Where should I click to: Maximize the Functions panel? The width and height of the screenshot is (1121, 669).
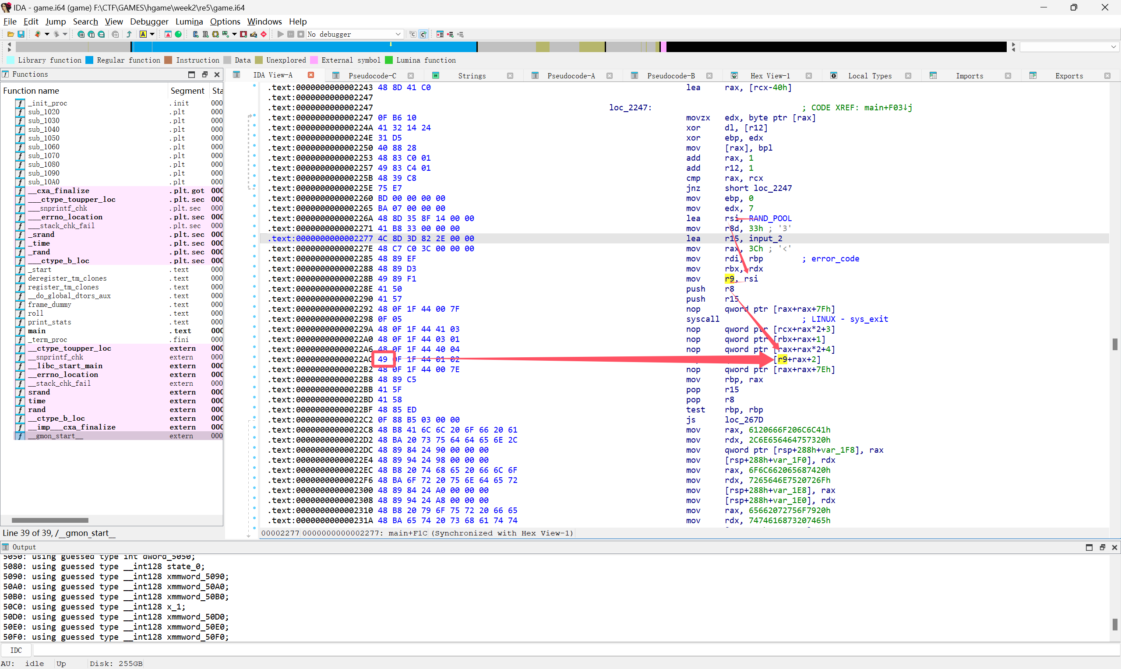coord(191,74)
